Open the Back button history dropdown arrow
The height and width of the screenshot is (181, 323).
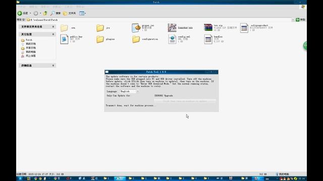tap(30, 14)
